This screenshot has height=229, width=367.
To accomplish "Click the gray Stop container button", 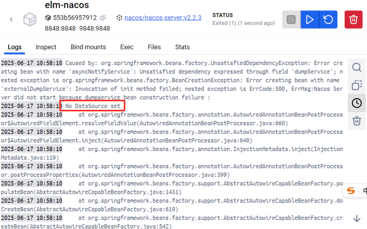I will pos(291,19).
